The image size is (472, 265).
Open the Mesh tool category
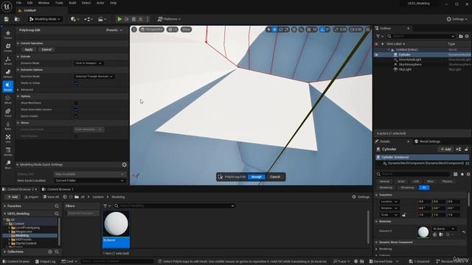[8, 99]
